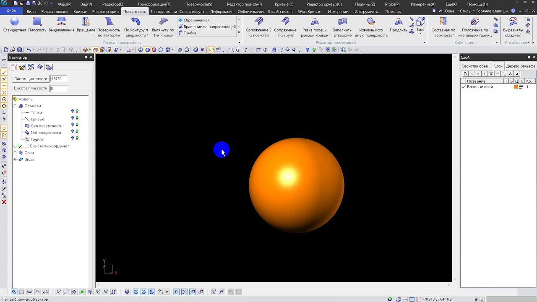Toggle the checkmark on Базовый слой
This screenshot has height=302, width=537.
464,87
